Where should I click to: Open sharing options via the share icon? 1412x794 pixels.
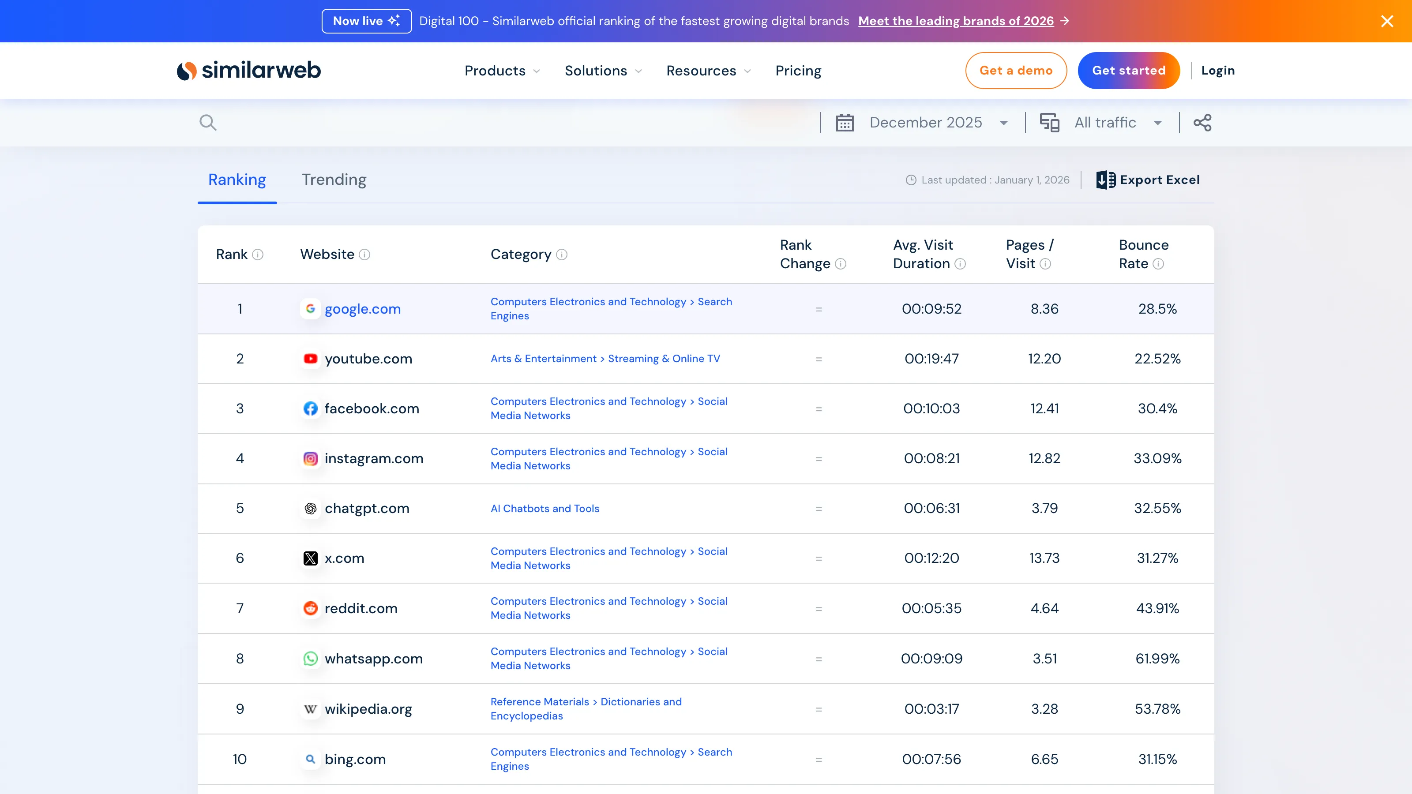tap(1202, 122)
